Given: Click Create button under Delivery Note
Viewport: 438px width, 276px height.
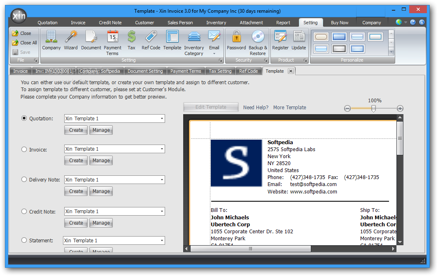Looking at the screenshot, I should pos(76,191).
